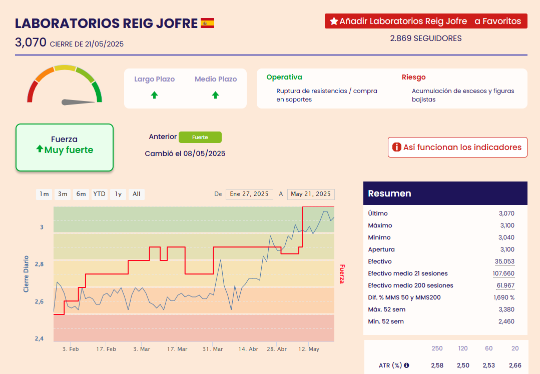The width and height of the screenshot is (540, 374).
Task: Click the end date field May 21, 2025
Action: (x=311, y=194)
